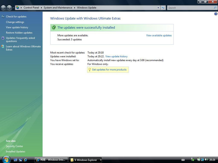218x163 pixels.
Task: Expand the arrow before Control Panel breadcrumb
Action: coord(21,8)
